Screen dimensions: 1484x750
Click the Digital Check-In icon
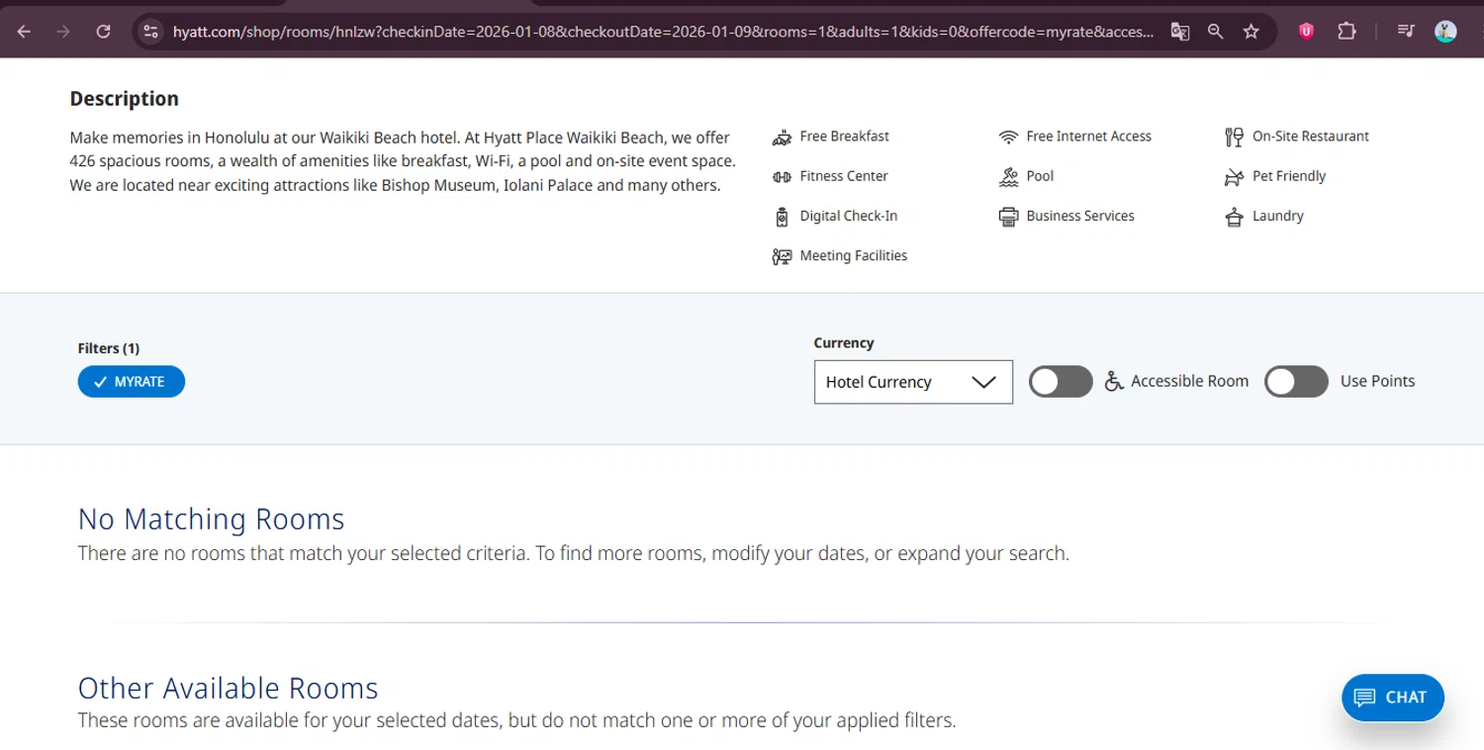click(x=782, y=217)
